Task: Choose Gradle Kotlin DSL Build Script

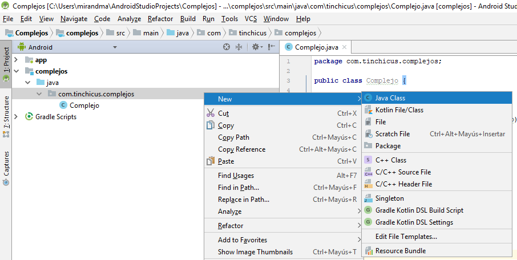Action: click(x=419, y=210)
